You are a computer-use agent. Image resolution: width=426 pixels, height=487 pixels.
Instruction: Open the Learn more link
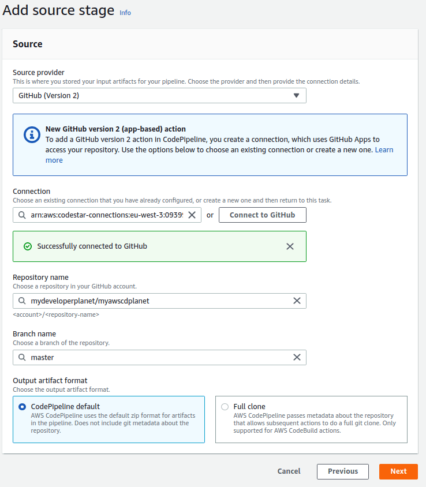pyautogui.click(x=384, y=150)
